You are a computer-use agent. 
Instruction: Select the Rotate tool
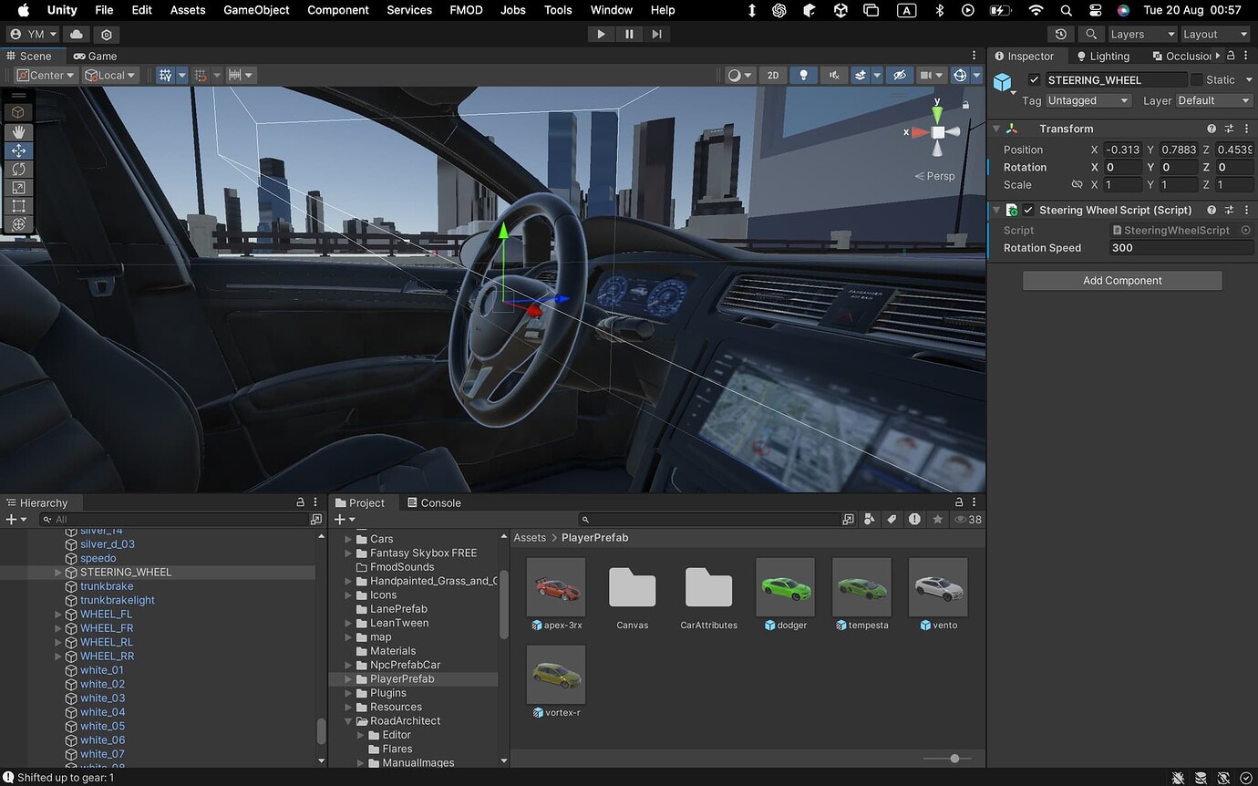(x=18, y=169)
